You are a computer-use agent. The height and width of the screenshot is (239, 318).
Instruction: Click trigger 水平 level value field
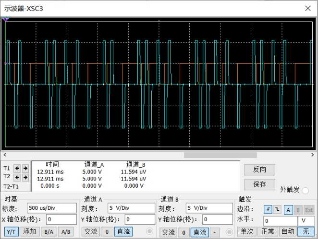tap(281, 221)
